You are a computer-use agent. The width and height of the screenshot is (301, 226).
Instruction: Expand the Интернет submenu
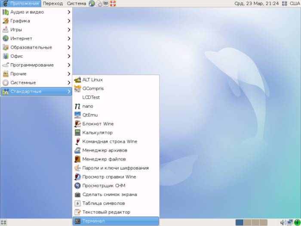click(x=36, y=38)
